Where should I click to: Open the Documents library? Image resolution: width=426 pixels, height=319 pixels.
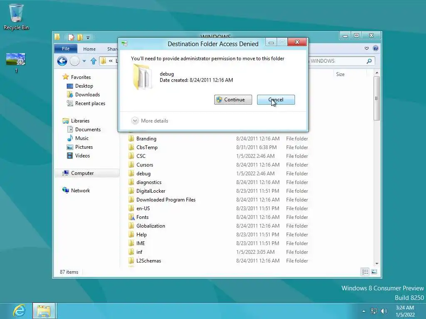[88, 130]
